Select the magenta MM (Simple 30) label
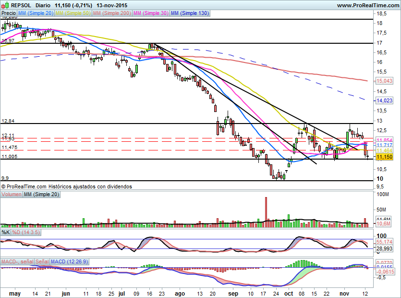Image resolution: width=401 pixels, height=298 pixels. coord(151,13)
